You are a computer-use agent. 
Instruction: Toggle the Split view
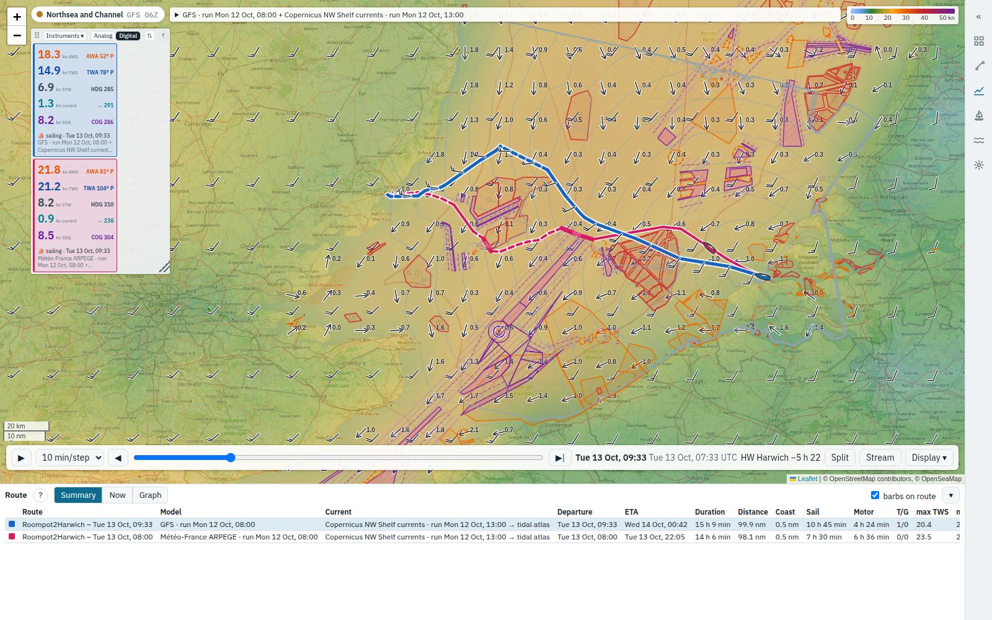point(840,458)
